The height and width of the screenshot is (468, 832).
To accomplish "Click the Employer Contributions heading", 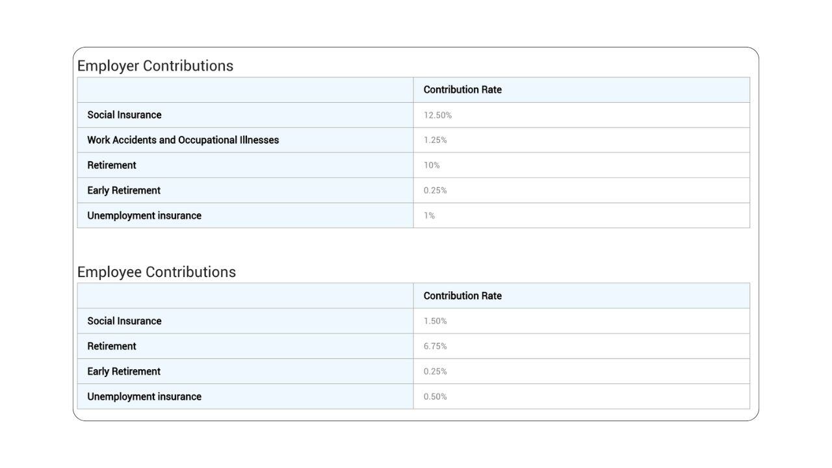I will point(155,66).
